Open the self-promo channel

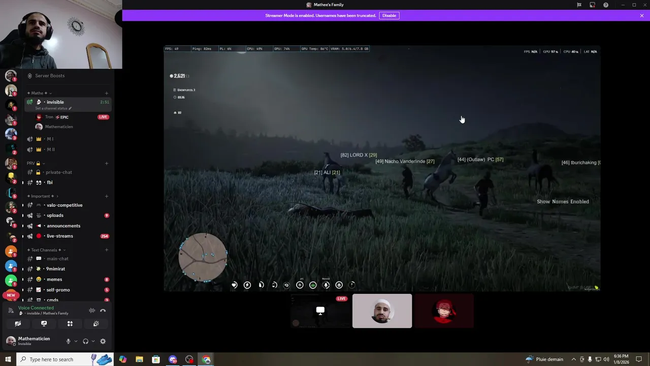coord(68,290)
